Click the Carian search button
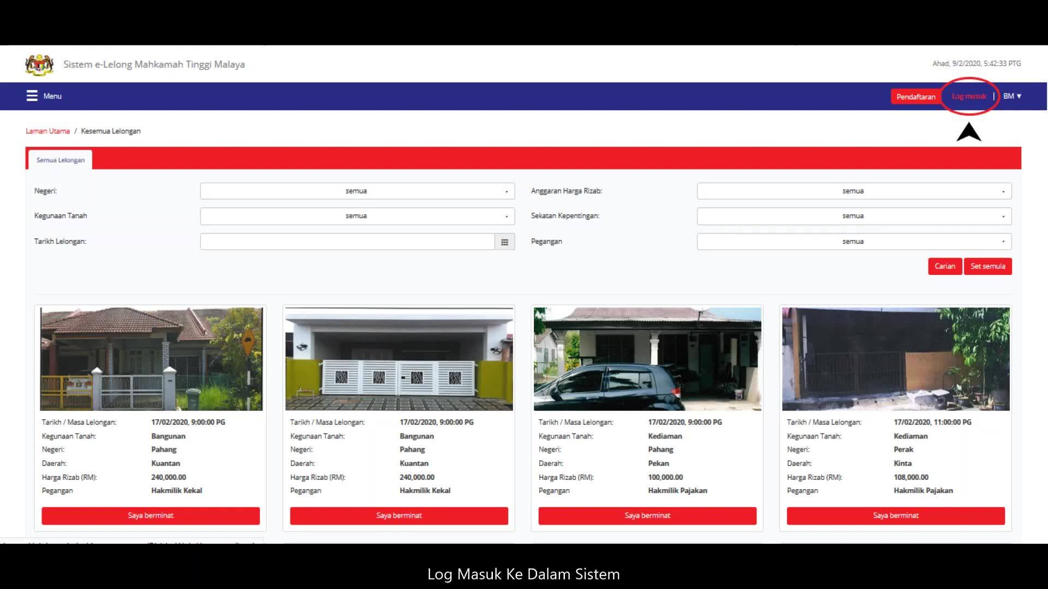Image resolution: width=1048 pixels, height=589 pixels. point(945,266)
